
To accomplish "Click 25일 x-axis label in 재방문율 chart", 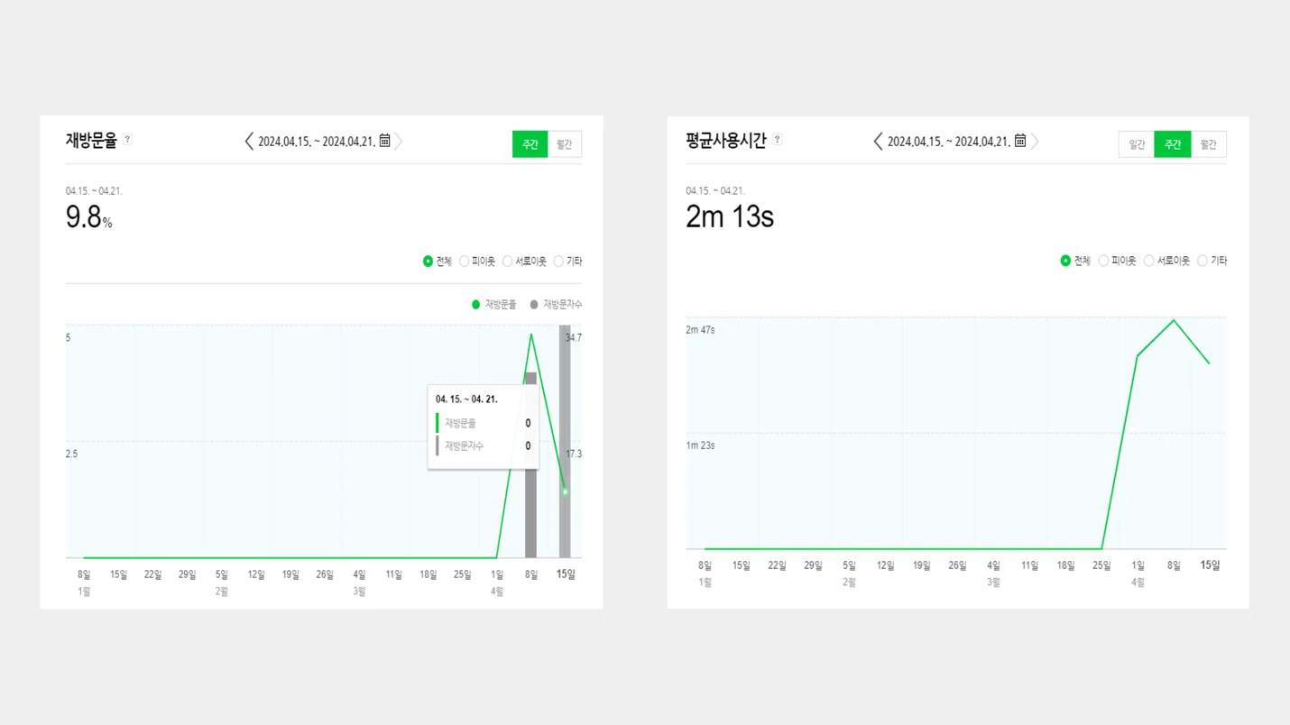I will click(x=462, y=574).
